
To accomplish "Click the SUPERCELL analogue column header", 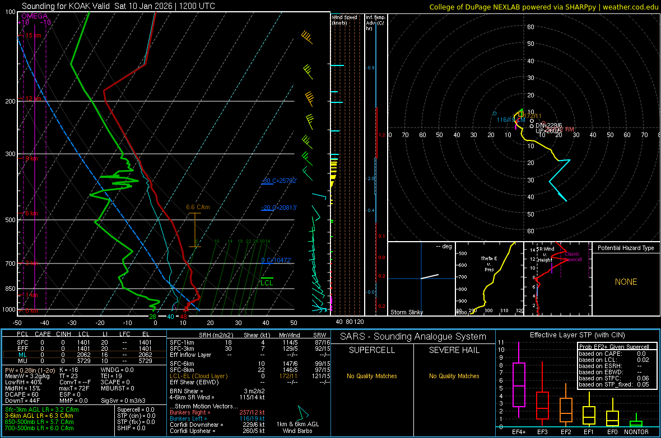I will pos(372,350).
